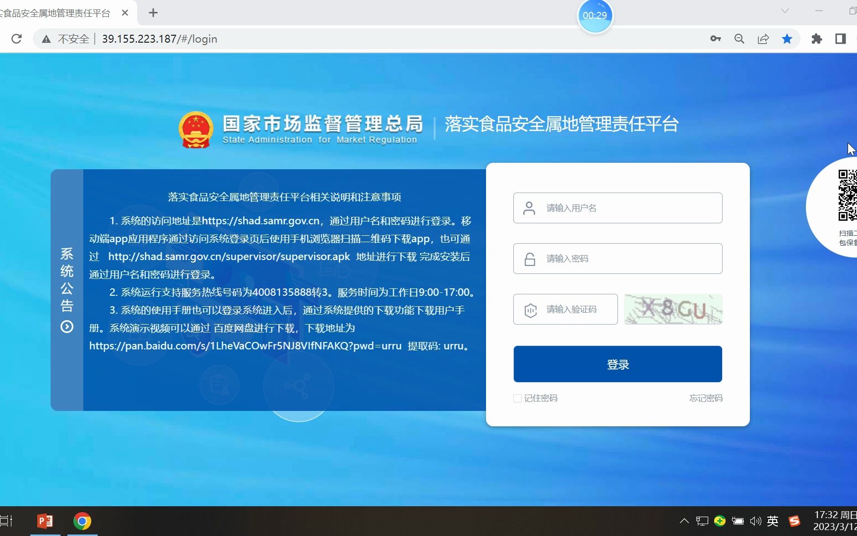Click the 忘记密码 link
This screenshot has height=536, width=857.
pyautogui.click(x=706, y=398)
